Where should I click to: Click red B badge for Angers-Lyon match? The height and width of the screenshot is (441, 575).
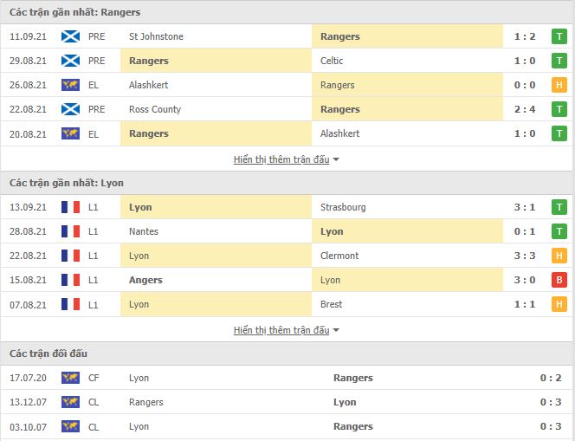(x=559, y=280)
